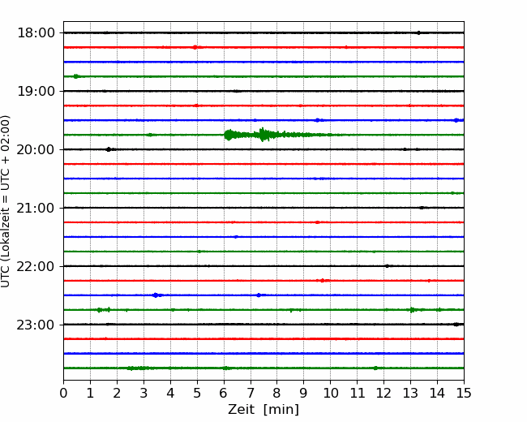
Task: Select the black spike on the 20:00 trace
Action: click(x=108, y=149)
